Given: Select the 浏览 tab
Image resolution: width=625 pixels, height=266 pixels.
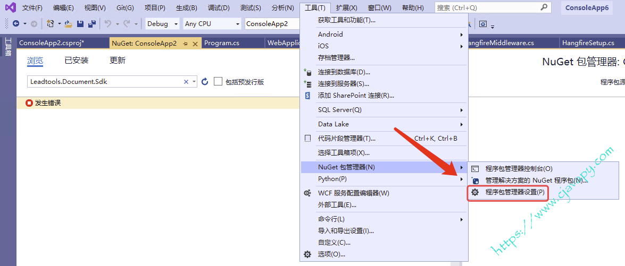Looking at the screenshot, I should (x=35, y=61).
